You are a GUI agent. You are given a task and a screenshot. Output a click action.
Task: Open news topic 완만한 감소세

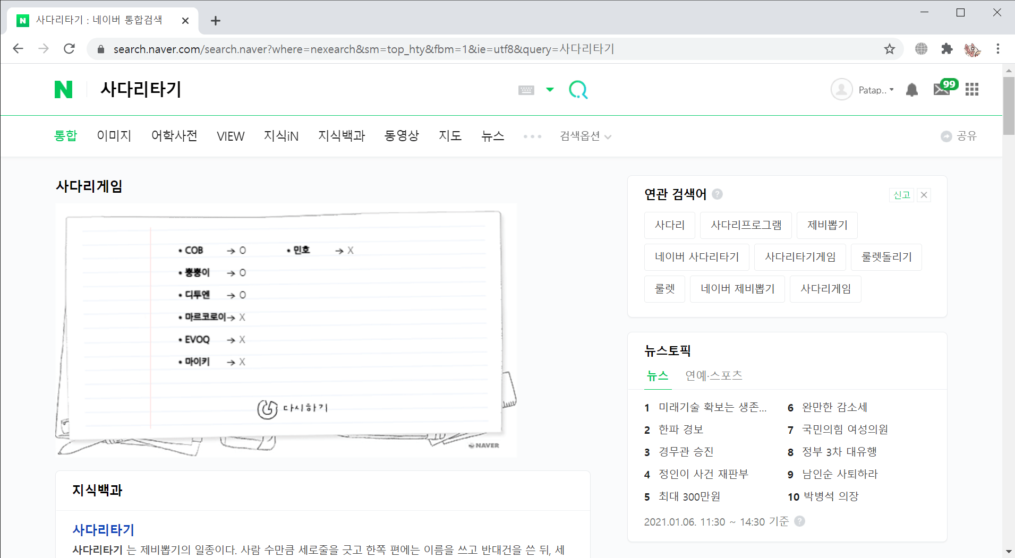834,407
